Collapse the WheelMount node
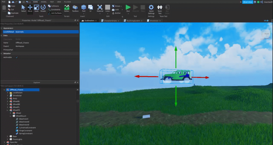 10,116
